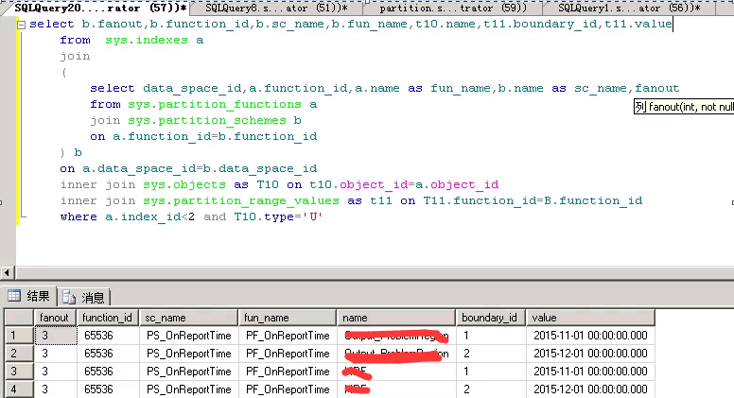This screenshot has height=398, width=734.
Task: Select the value column header
Action: [590, 318]
